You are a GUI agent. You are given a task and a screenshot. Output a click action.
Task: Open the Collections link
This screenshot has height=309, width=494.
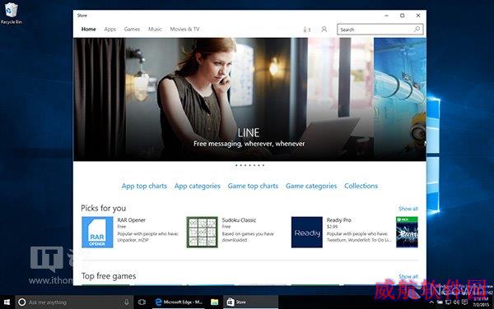[x=361, y=186]
